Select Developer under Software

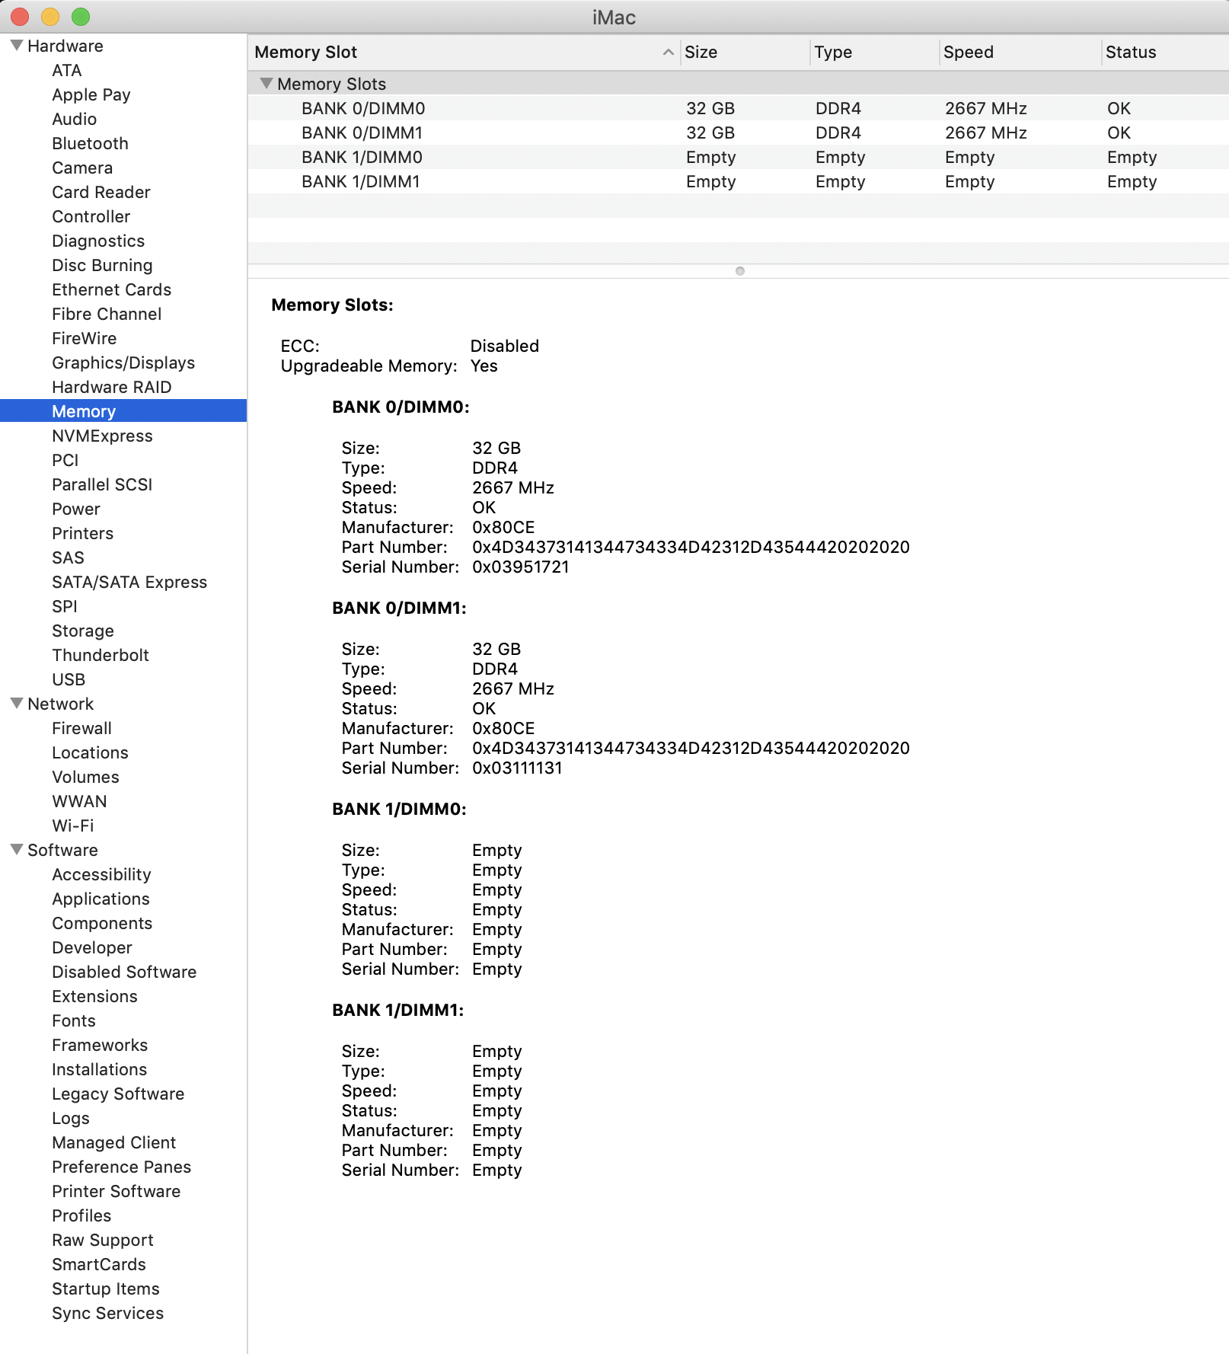pos(92,947)
